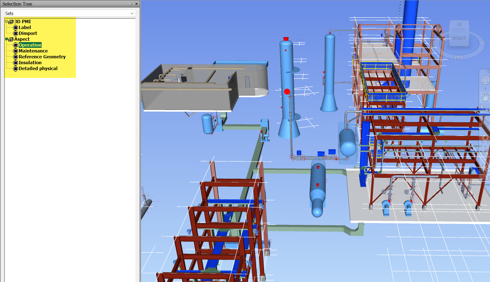
Task: Click the RIGHT face of the ViewCube
Action: (459, 38)
